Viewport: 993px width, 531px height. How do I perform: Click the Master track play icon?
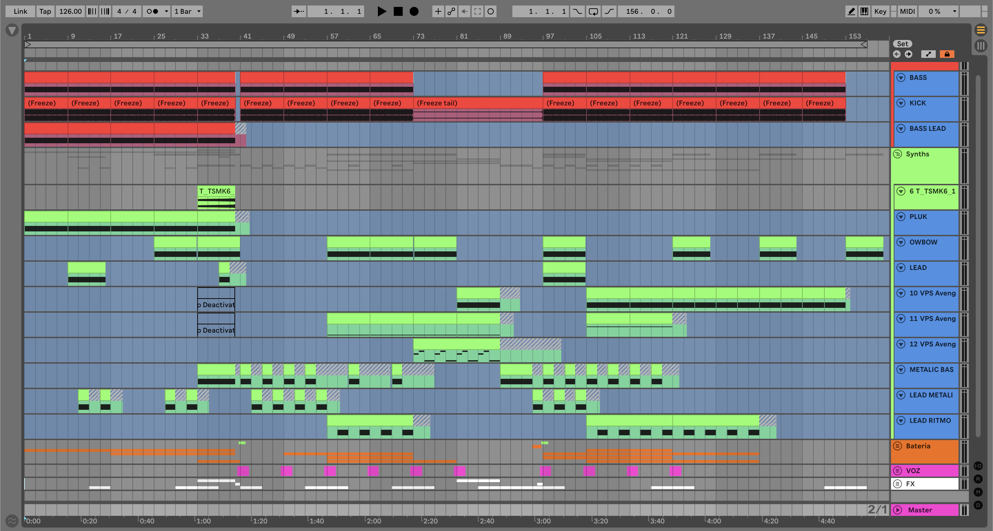pos(897,510)
